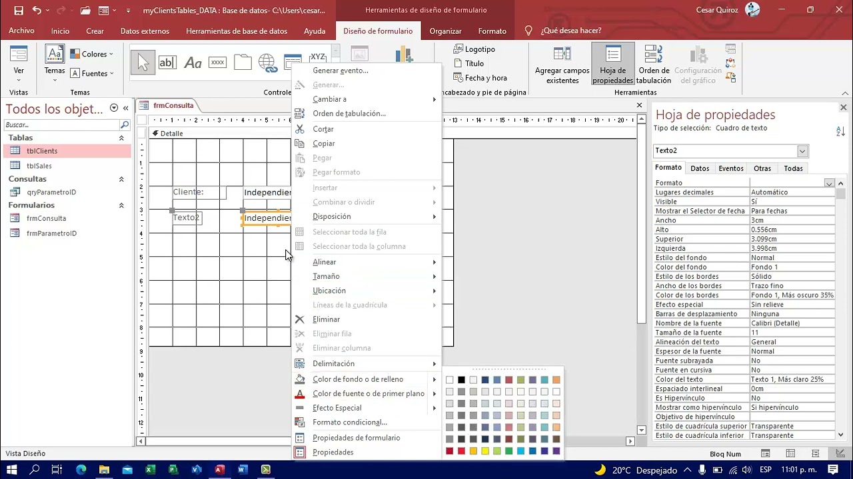Image resolution: width=853 pixels, height=479 pixels.
Task: Pick the green swatch in the bottom row
Action: pos(508,451)
